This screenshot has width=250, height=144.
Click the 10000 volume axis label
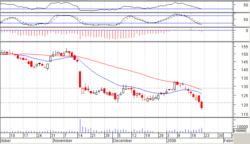tap(242, 127)
